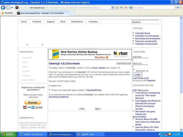Image resolution: width=183 pixels, height=137 pixels.
Task: Click the PDF icon beside article title
Action: (118, 63)
